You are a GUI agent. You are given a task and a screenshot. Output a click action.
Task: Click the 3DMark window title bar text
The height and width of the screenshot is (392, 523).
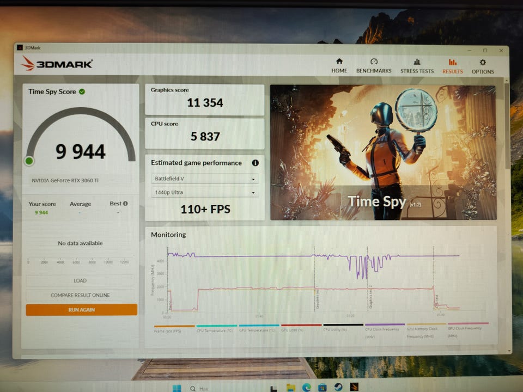(x=33, y=48)
